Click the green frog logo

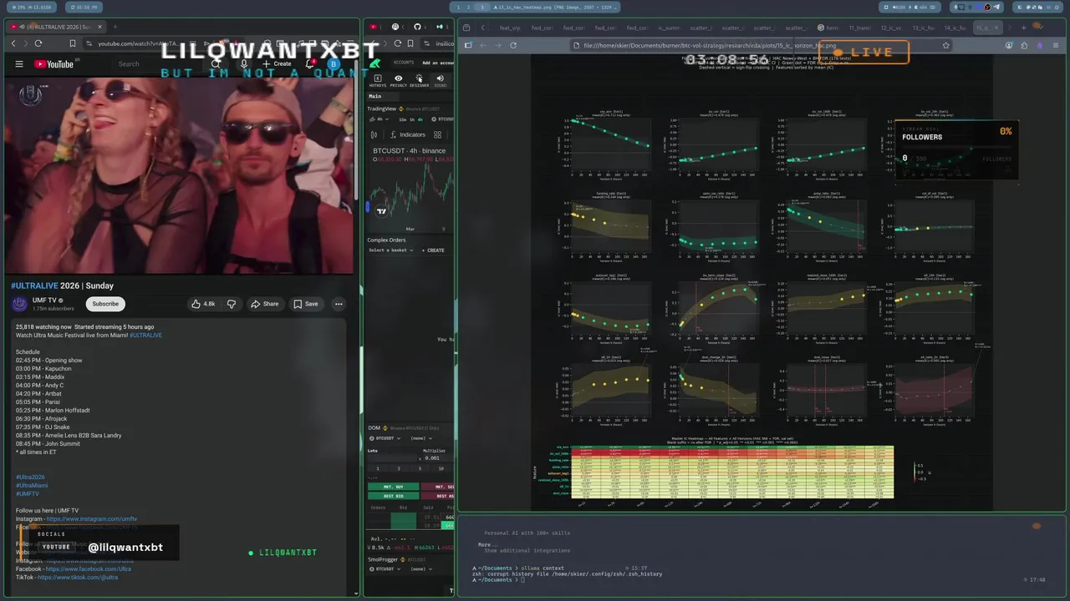(375, 62)
